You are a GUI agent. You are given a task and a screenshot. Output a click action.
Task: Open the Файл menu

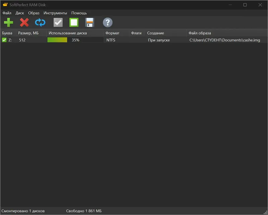coord(7,13)
